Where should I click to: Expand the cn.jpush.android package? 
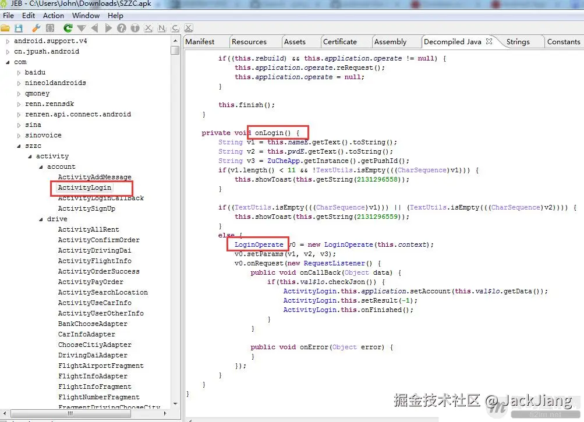click(8, 52)
